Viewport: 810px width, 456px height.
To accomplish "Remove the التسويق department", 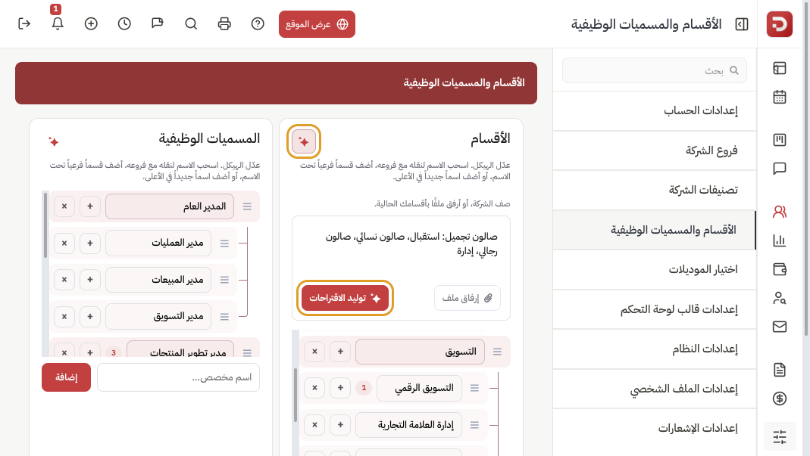I will tap(314, 352).
